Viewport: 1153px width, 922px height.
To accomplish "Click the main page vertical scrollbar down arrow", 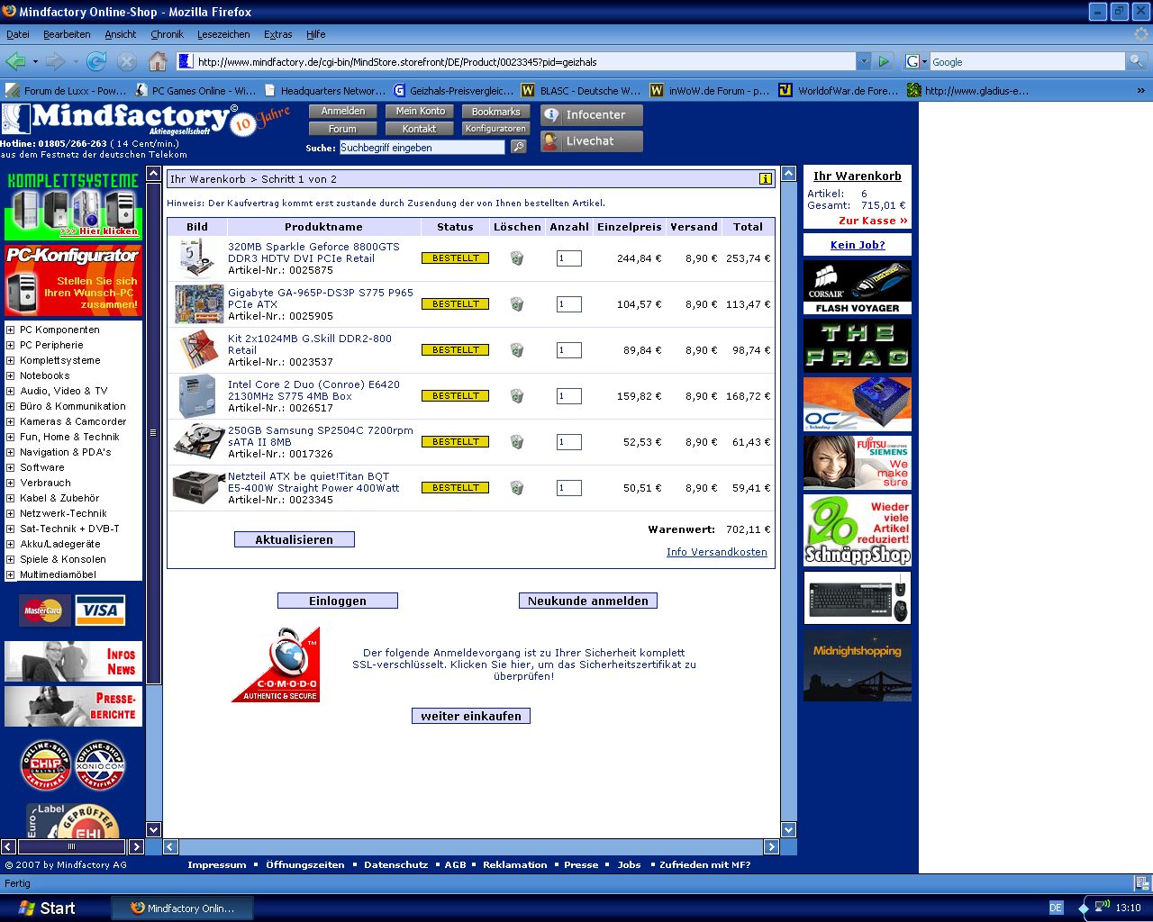I will tap(789, 830).
